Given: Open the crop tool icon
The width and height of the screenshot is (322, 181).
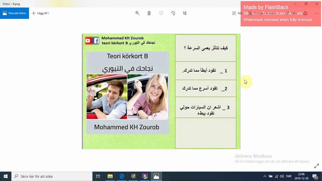Looking at the screenshot, I should tap(185, 13).
